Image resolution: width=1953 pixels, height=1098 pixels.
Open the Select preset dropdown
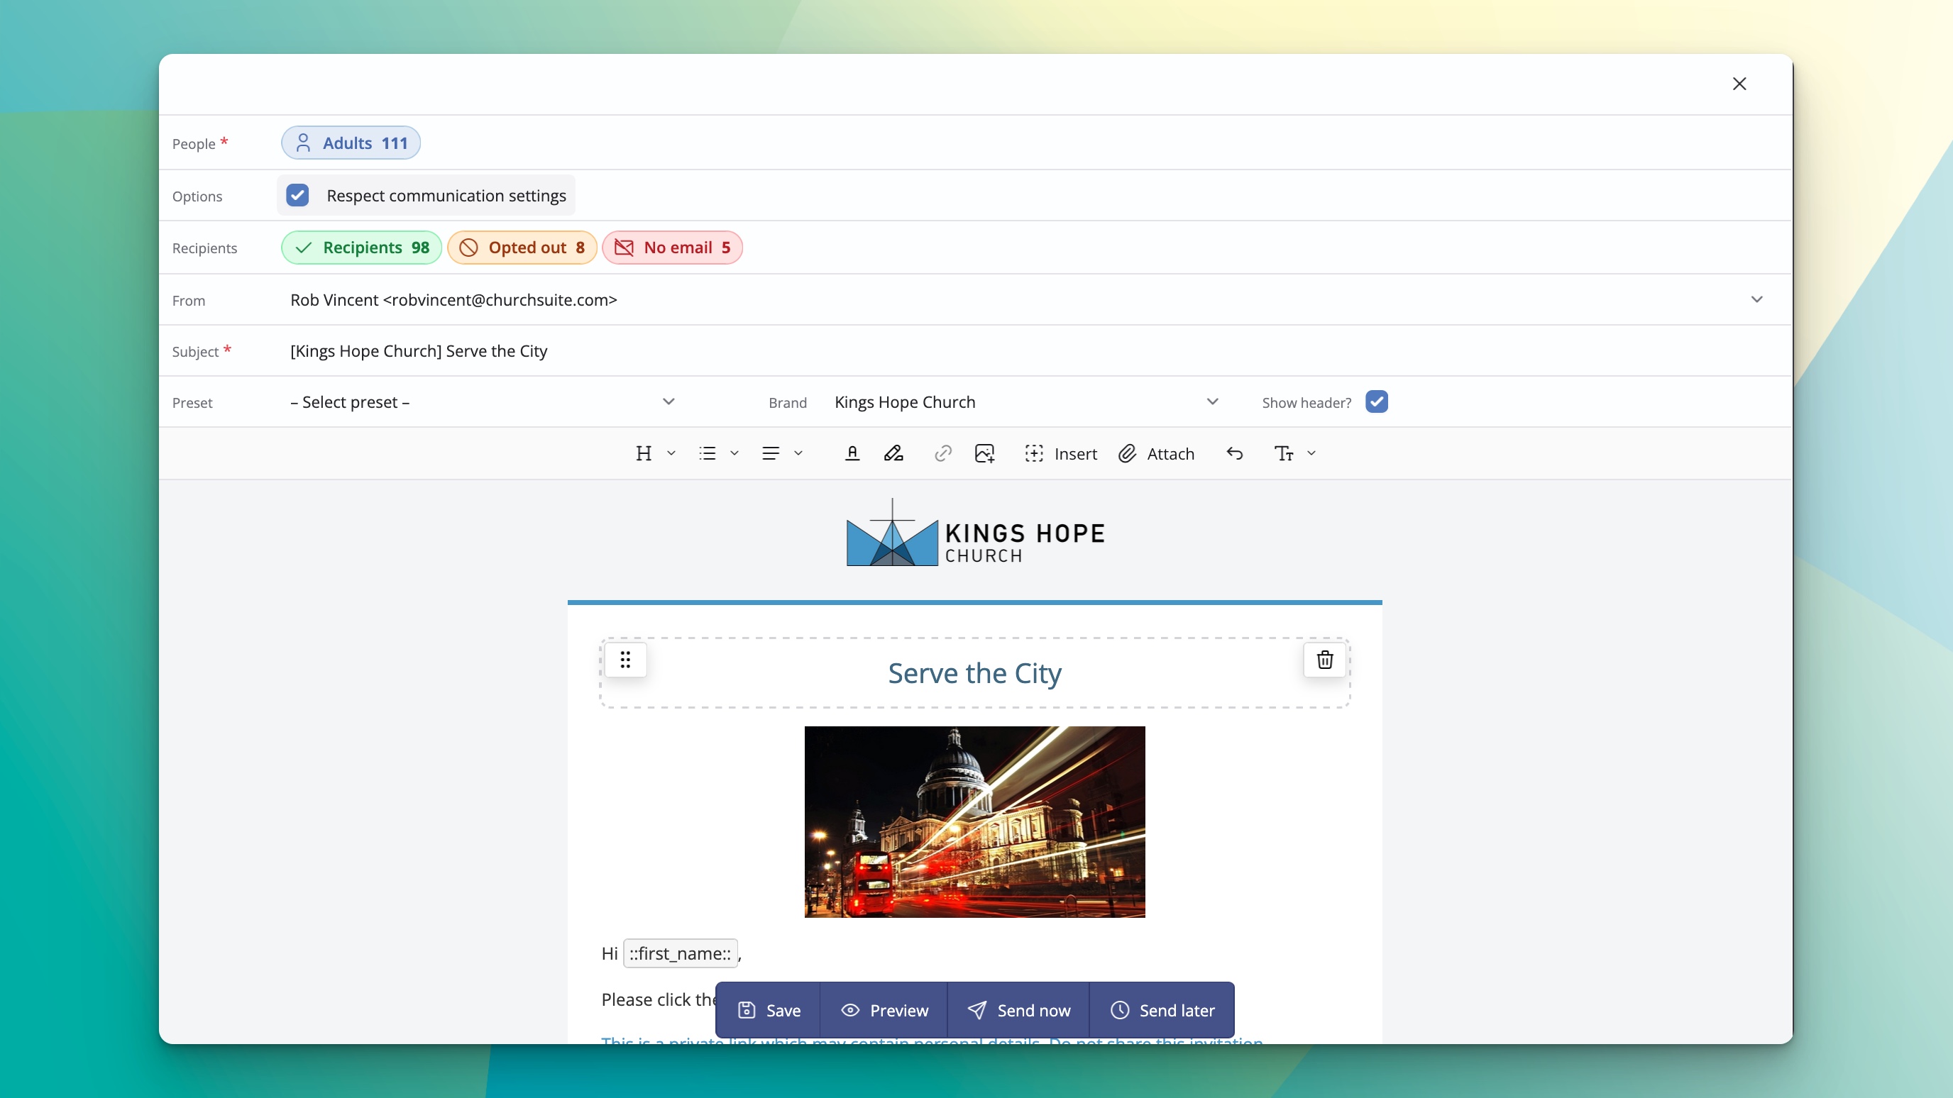click(x=482, y=402)
